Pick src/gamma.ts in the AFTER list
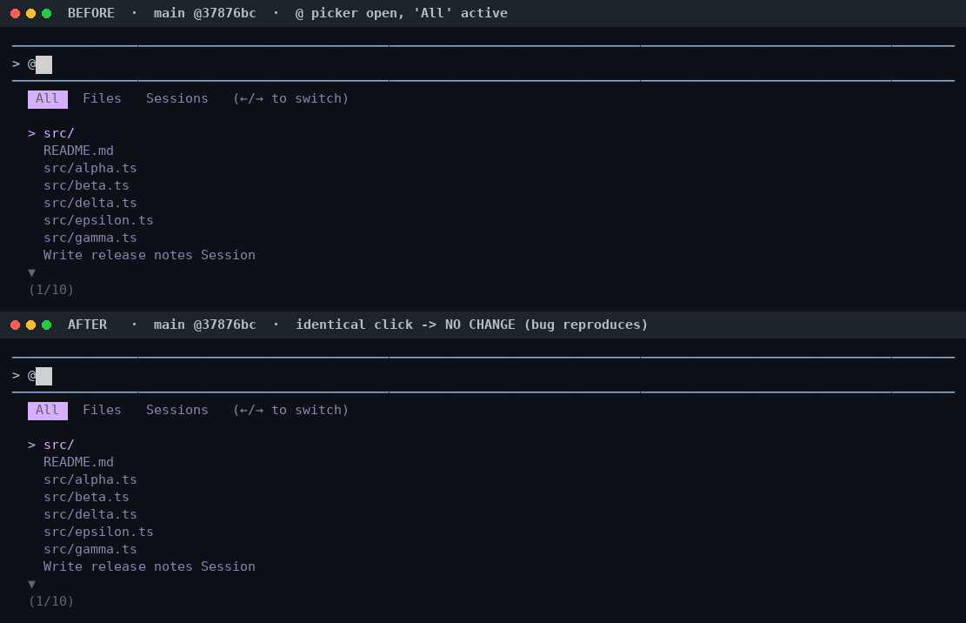 coord(90,549)
